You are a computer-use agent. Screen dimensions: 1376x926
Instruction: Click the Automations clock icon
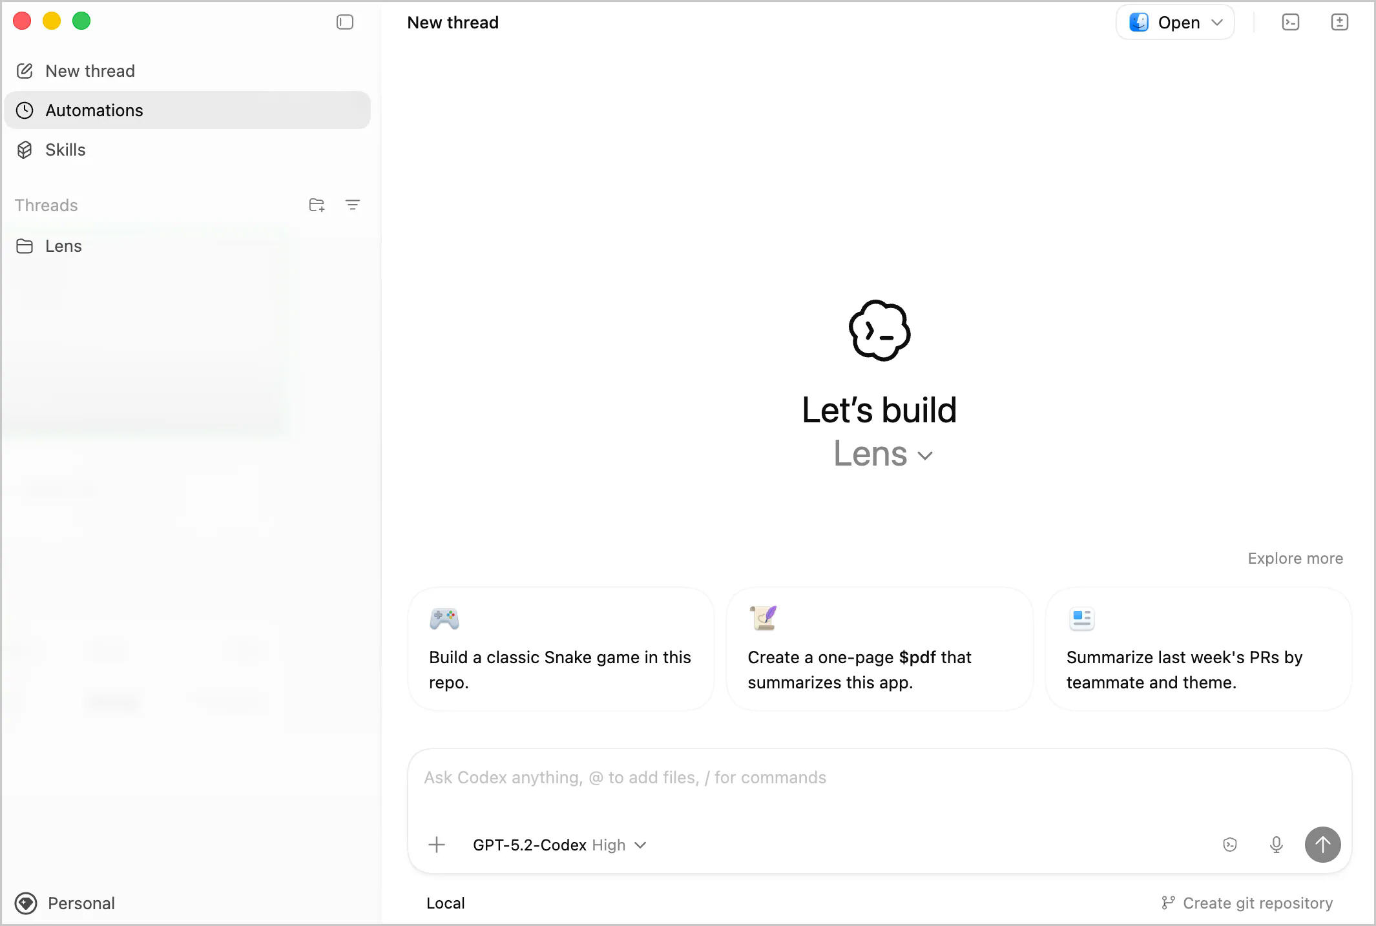25,110
